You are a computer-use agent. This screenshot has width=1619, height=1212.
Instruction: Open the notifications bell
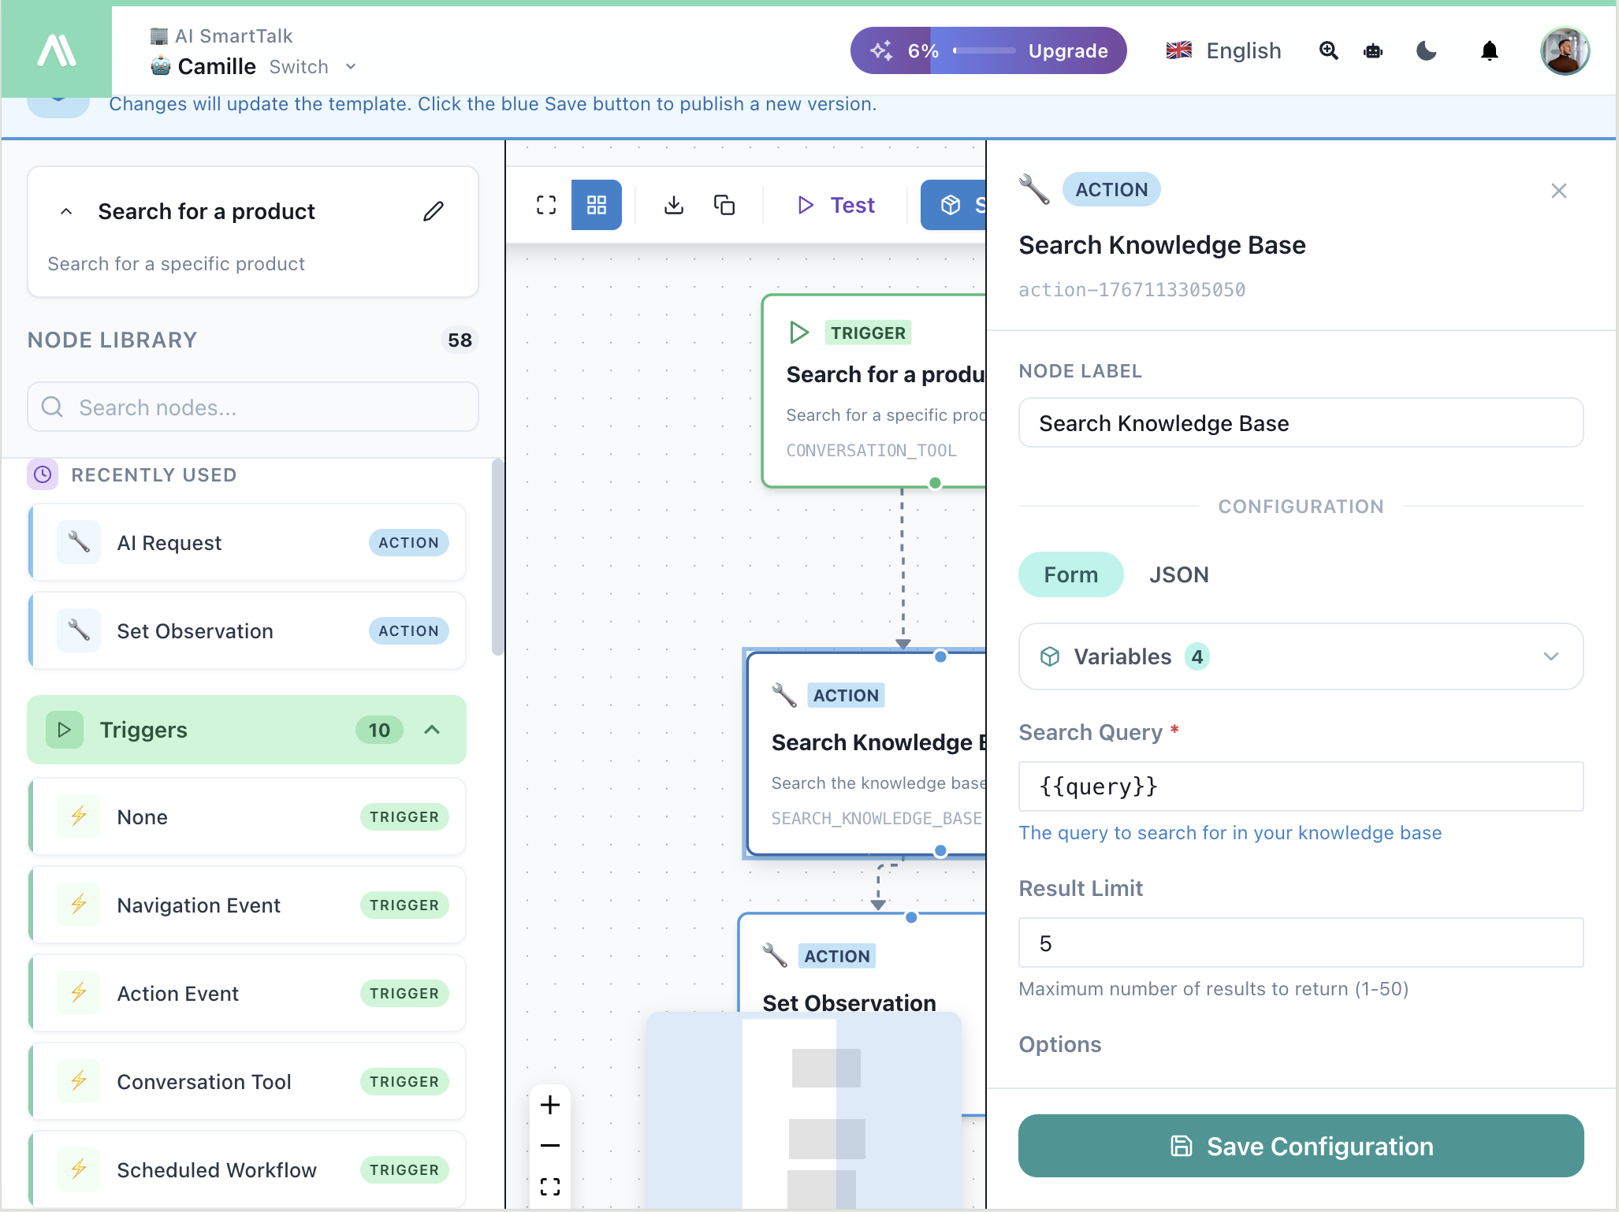(1489, 51)
